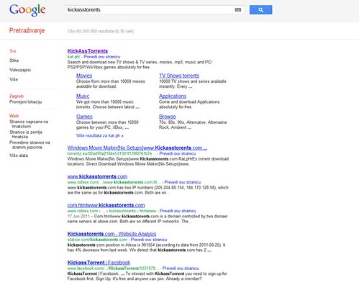359x285 pixels.
Task: Click the Google logo
Action: point(27,10)
